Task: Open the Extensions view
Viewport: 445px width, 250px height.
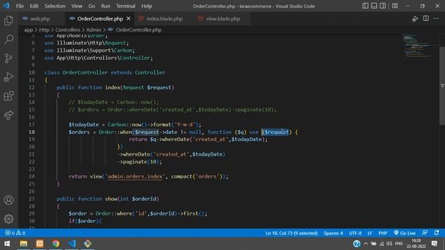Action: (8, 96)
